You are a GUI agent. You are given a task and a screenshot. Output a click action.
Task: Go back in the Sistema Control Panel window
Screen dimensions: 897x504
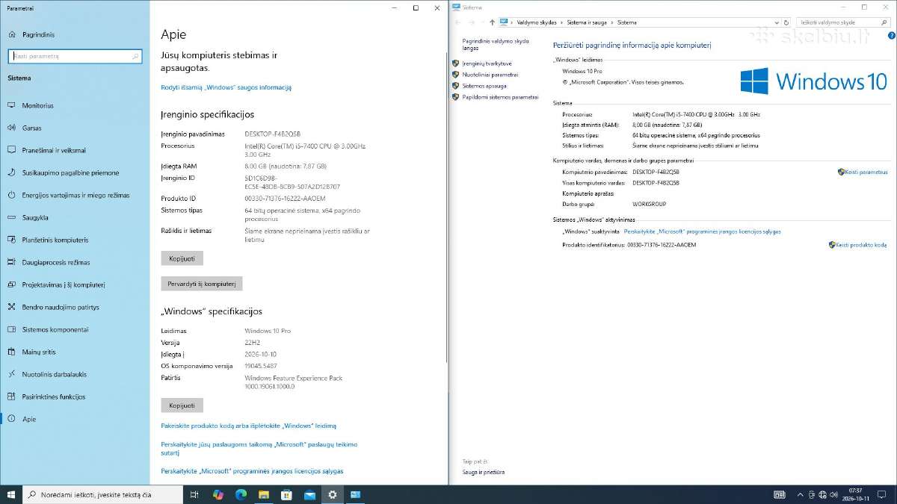tap(459, 22)
